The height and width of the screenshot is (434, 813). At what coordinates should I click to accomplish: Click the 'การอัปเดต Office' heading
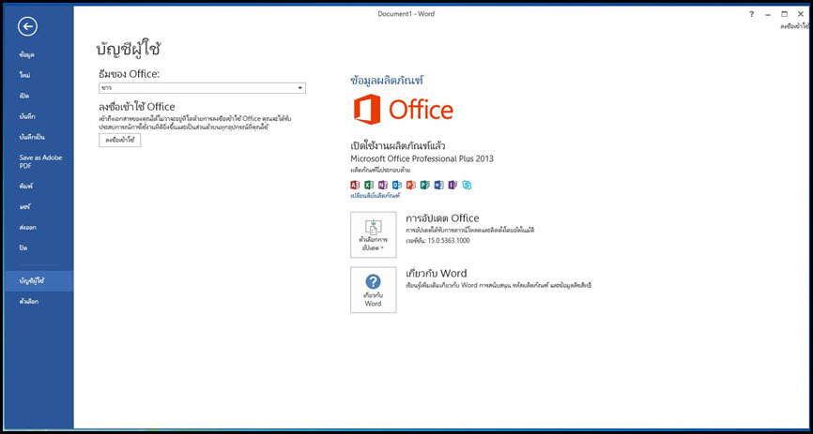pyautogui.click(x=442, y=218)
